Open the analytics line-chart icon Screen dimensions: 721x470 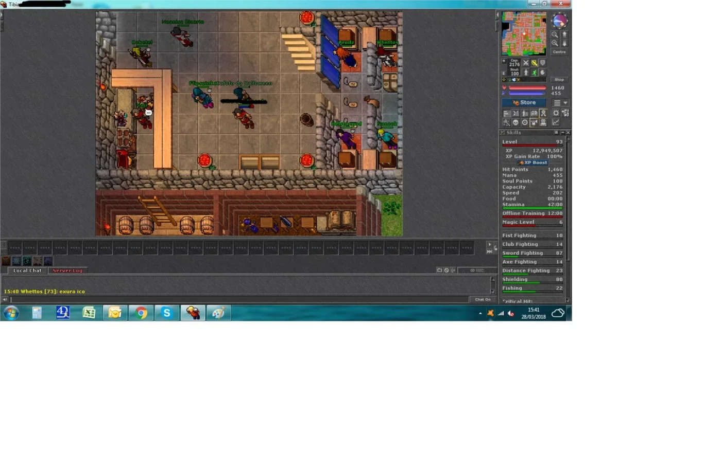[556, 122]
